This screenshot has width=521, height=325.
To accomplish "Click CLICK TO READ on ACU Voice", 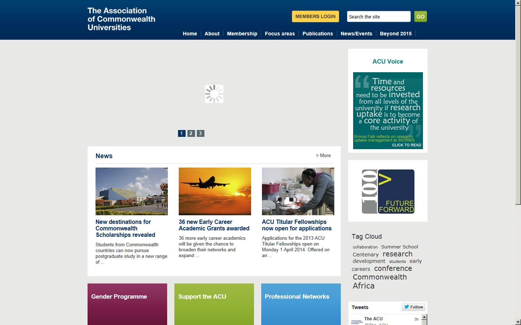I will coord(407,146).
